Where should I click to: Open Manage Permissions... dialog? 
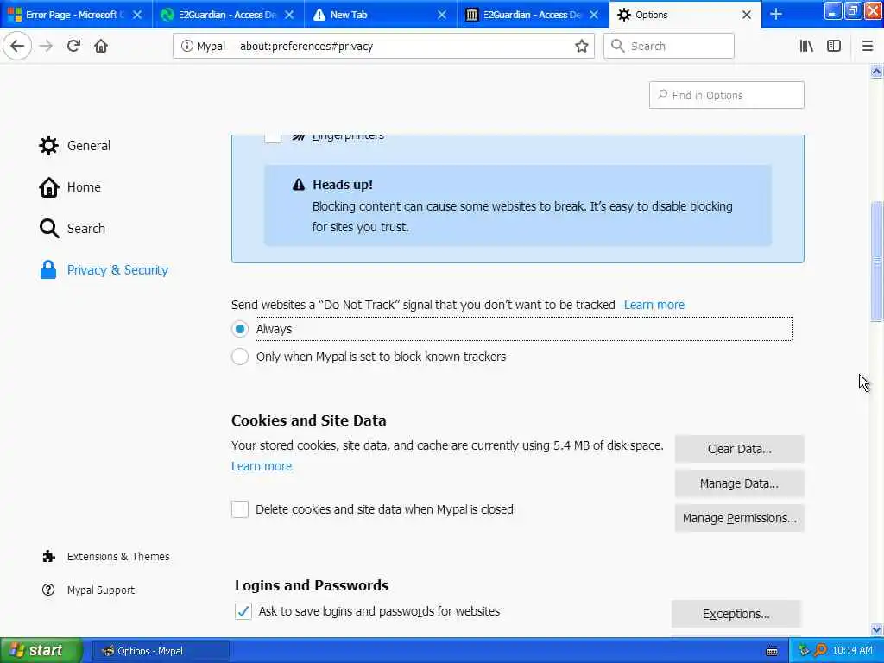point(739,518)
